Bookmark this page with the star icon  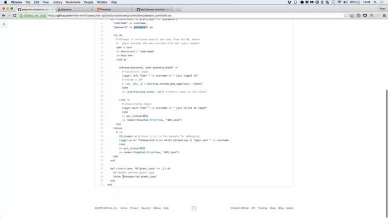tap(346, 16)
